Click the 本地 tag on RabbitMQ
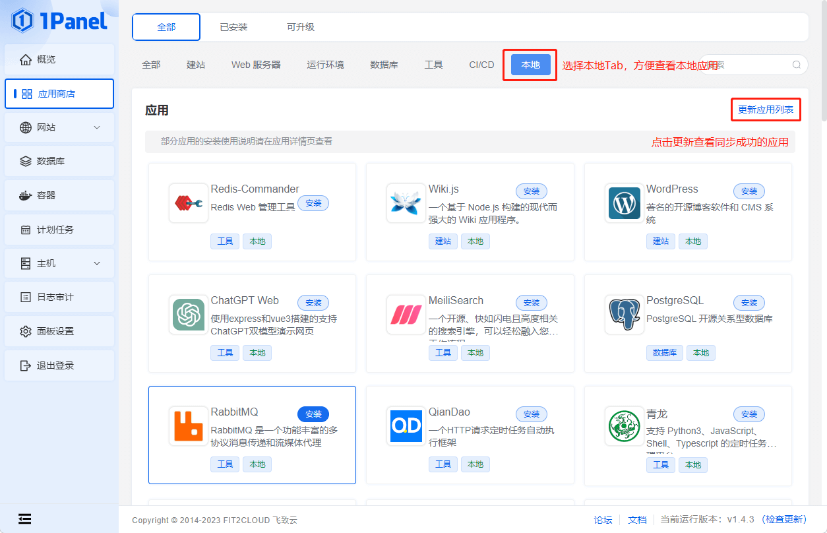827x533 pixels. click(x=257, y=464)
